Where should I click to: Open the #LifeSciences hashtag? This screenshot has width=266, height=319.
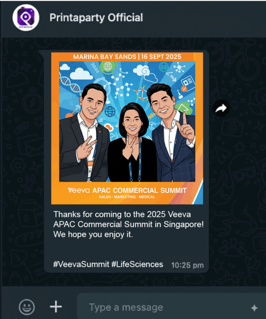pos(137,264)
